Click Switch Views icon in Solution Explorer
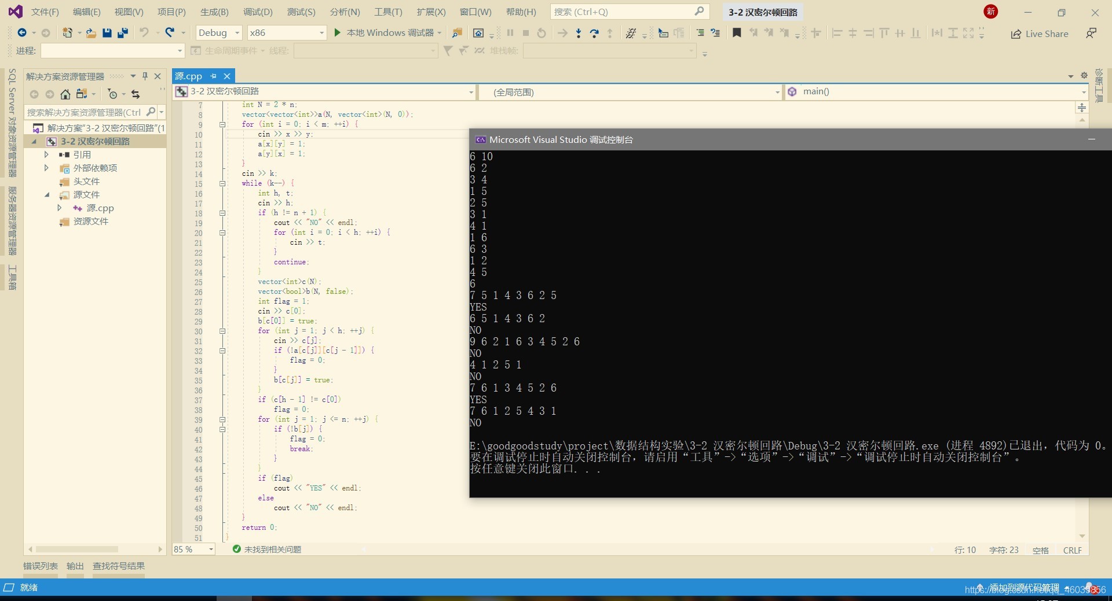Viewport: 1112px width, 601px height. (x=82, y=94)
